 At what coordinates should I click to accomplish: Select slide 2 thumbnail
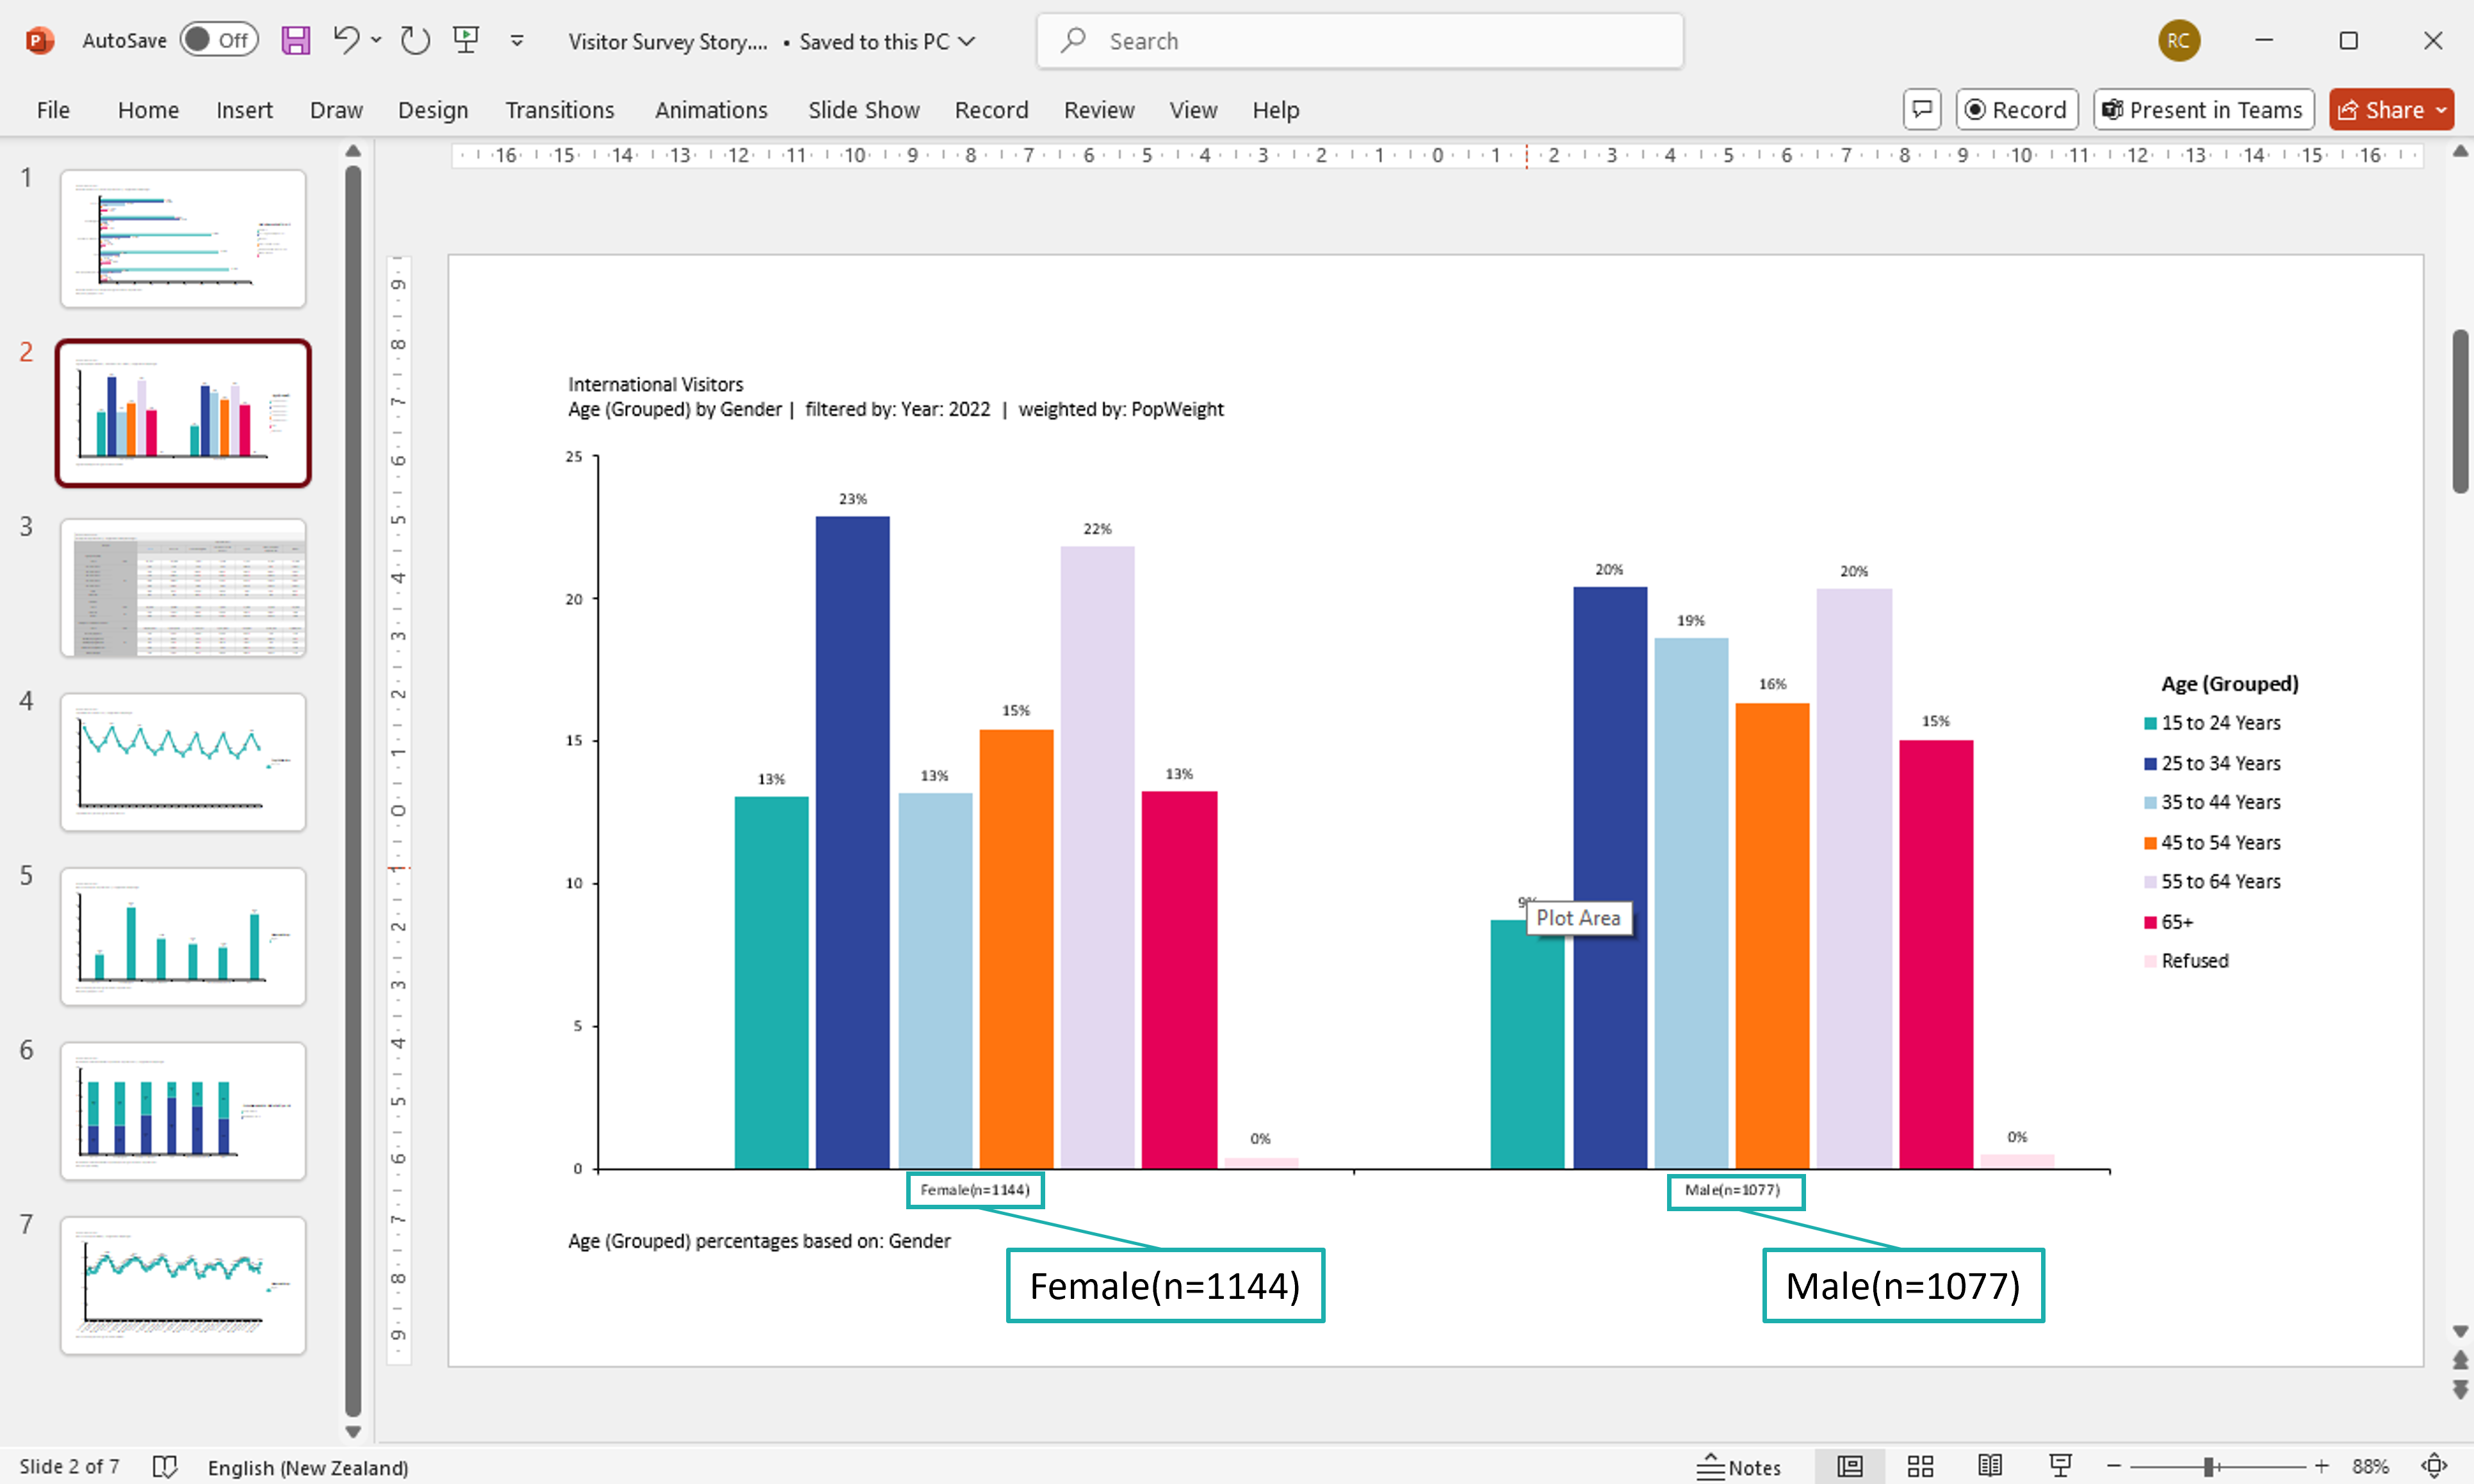click(x=183, y=413)
